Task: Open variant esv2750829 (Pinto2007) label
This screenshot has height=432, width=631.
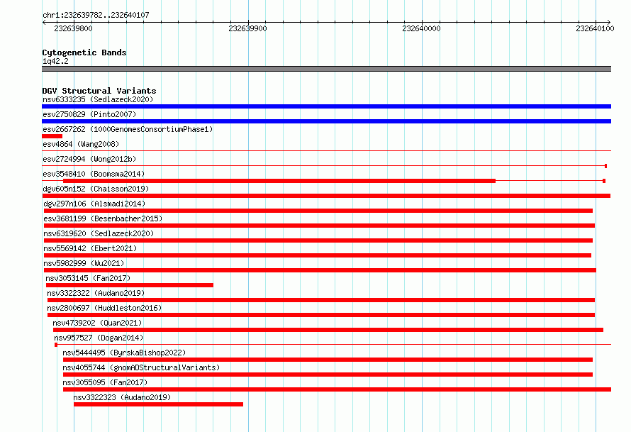Action: coord(89,114)
